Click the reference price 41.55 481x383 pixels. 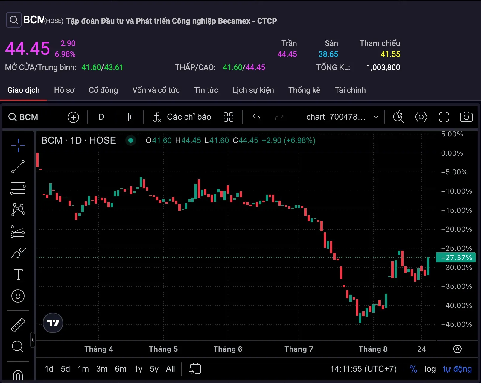pyautogui.click(x=390, y=54)
